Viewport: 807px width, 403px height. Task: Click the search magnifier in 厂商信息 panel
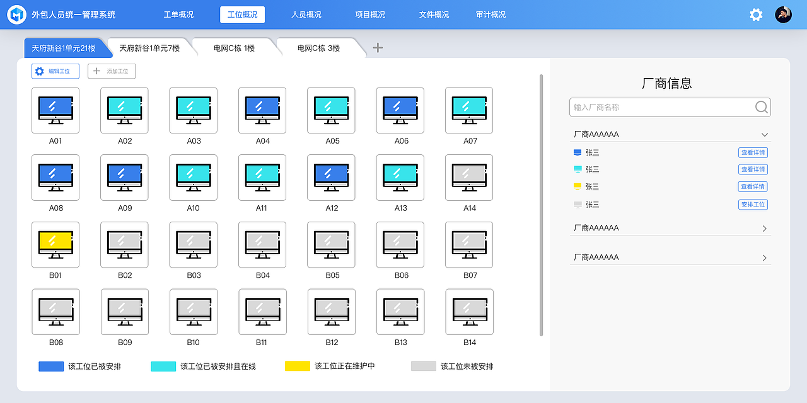point(761,107)
